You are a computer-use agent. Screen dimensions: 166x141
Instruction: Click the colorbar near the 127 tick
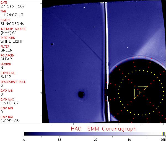pyautogui.click(x=95, y=134)
